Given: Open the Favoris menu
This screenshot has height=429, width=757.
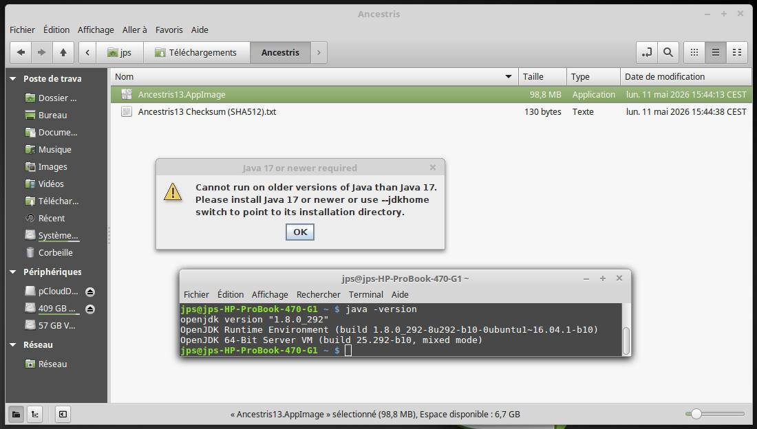Looking at the screenshot, I should coord(169,30).
